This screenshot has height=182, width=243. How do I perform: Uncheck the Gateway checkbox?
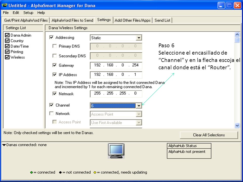[55, 65]
